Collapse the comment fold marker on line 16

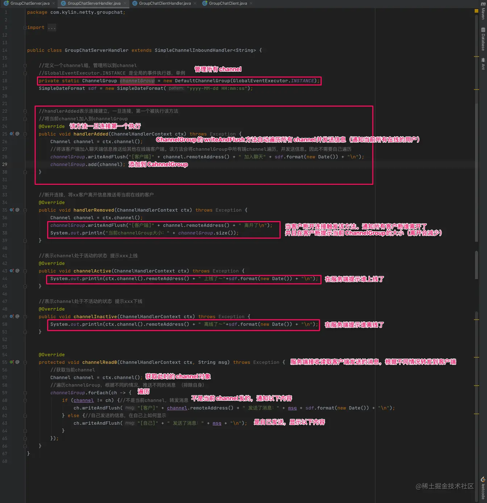coord(25,66)
